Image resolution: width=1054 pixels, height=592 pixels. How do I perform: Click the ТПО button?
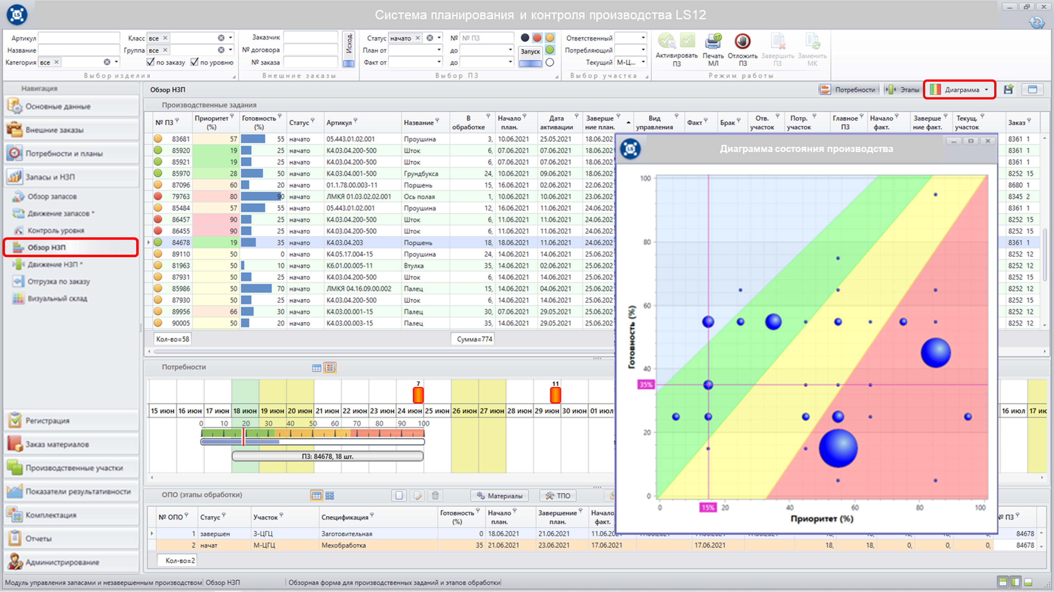(x=558, y=496)
